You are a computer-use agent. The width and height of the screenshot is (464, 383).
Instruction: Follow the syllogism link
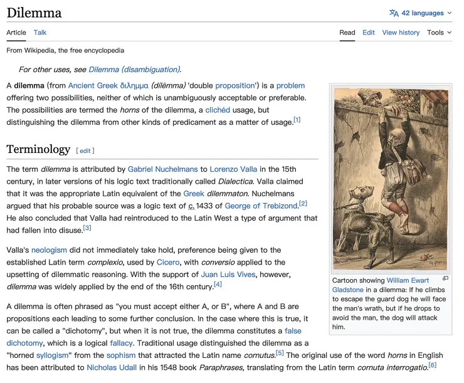[52, 355]
